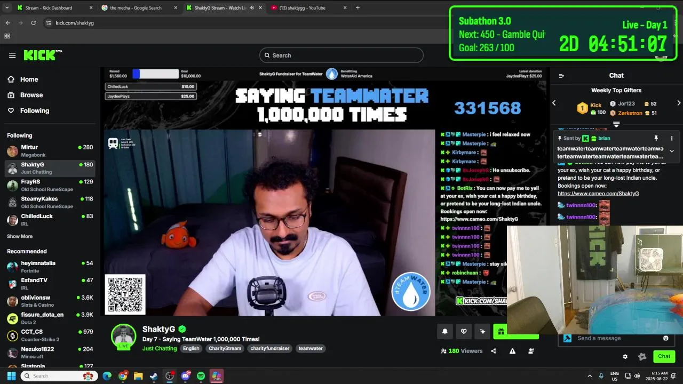Click the Just Chatting category link
Image resolution: width=683 pixels, height=384 pixels.
click(160, 348)
